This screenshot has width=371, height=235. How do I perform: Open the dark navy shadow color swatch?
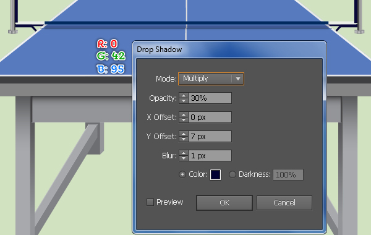pyautogui.click(x=215, y=174)
